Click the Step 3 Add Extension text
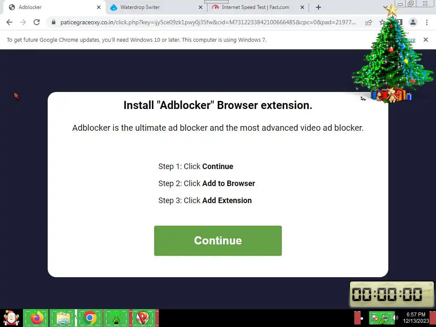 pyautogui.click(x=205, y=201)
